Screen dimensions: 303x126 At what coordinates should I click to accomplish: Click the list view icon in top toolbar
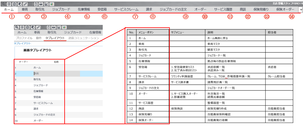[30, 4]
